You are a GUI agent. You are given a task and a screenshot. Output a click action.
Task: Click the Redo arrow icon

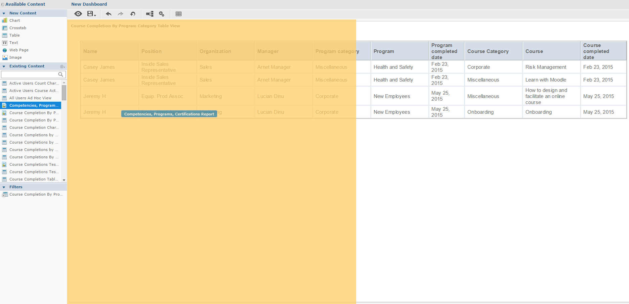pos(121,14)
